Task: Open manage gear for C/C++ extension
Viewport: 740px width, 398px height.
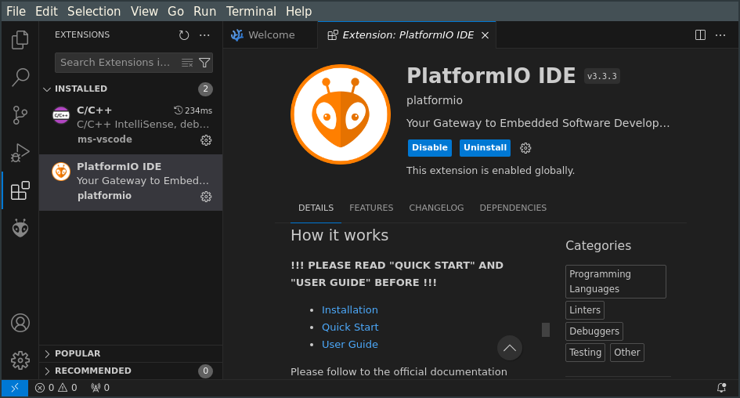Action: (x=206, y=140)
